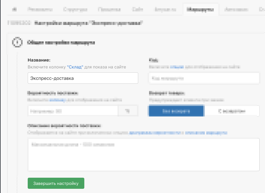Click the percent sign addon beside probability field

(x=128, y=111)
